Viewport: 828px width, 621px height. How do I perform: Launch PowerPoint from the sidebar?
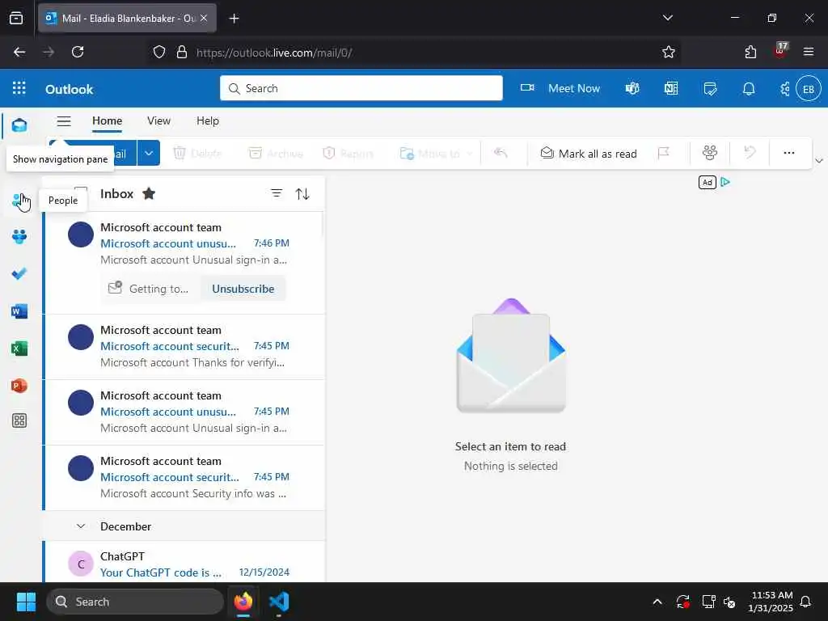pos(19,386)
